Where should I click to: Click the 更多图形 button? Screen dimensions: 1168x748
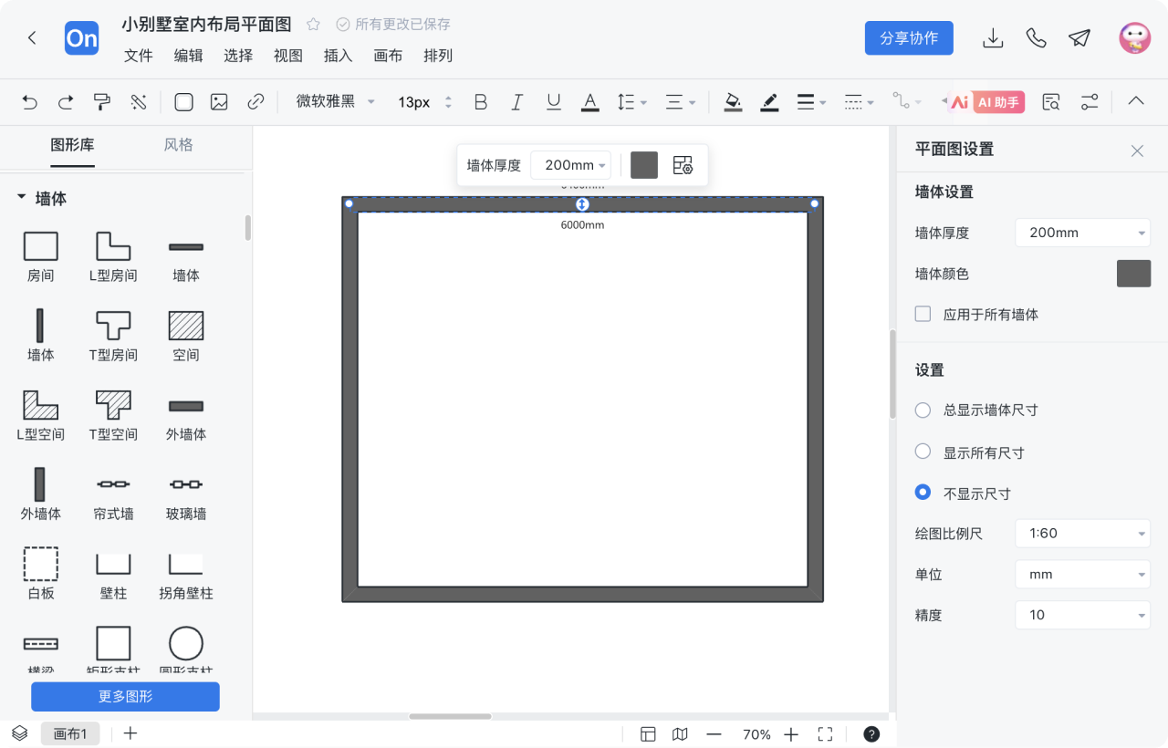coord(125,696)
